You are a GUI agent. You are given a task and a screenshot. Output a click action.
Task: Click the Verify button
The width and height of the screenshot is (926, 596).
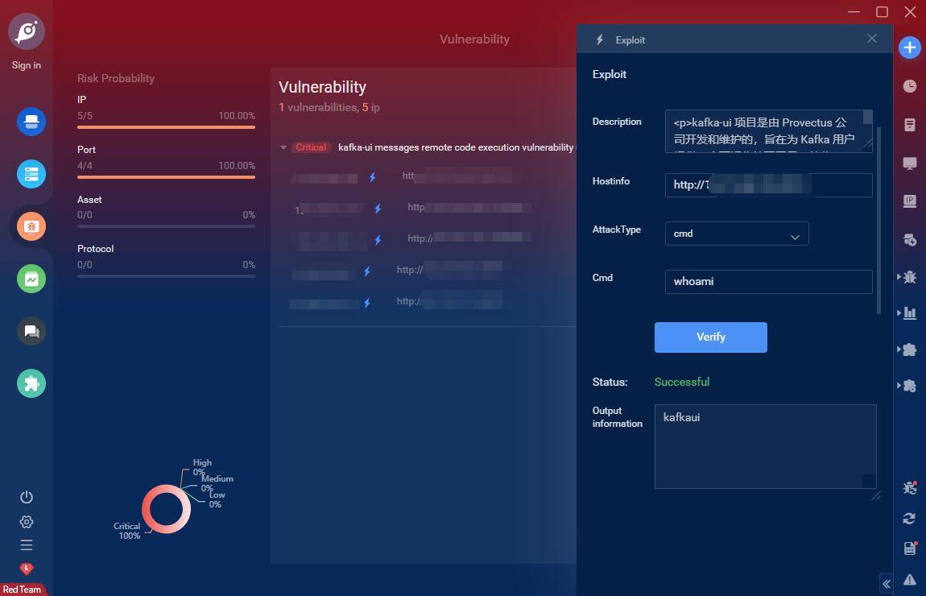(710, 337)
